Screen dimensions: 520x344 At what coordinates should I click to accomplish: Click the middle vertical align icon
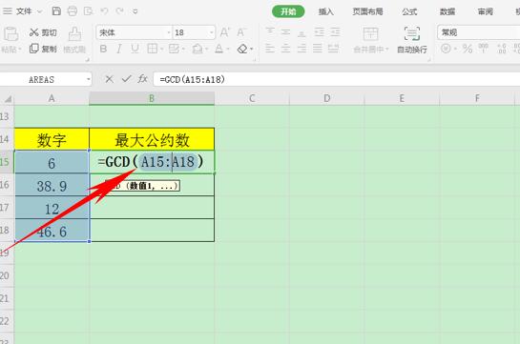pos(285,32)
